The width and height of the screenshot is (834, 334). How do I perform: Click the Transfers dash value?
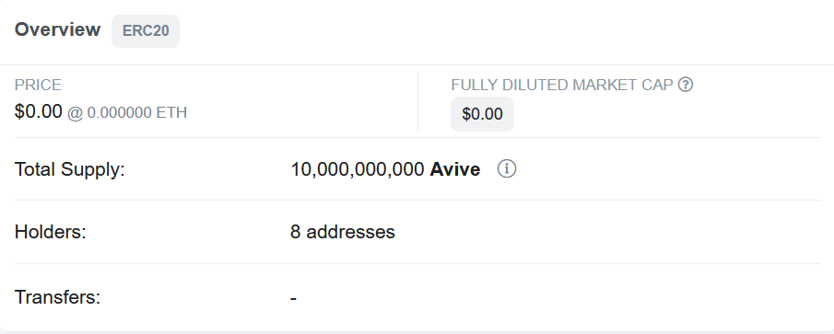pos(294,298)
